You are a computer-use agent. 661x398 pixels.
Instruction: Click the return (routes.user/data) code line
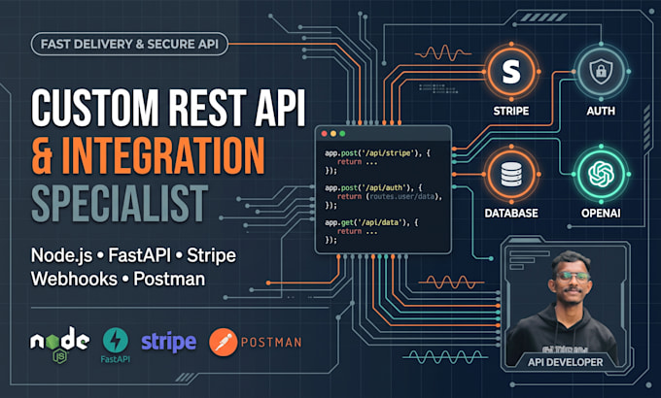390,197
